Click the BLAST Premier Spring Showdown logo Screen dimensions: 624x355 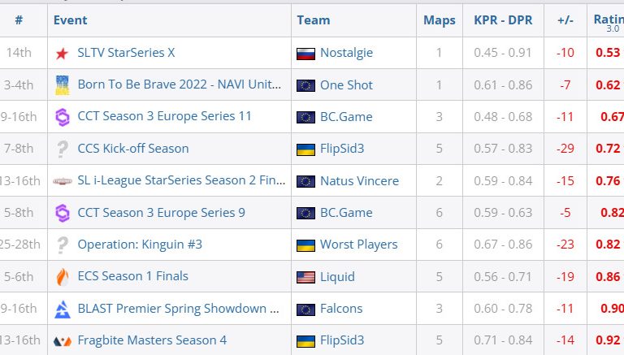[x=62, y=309]
